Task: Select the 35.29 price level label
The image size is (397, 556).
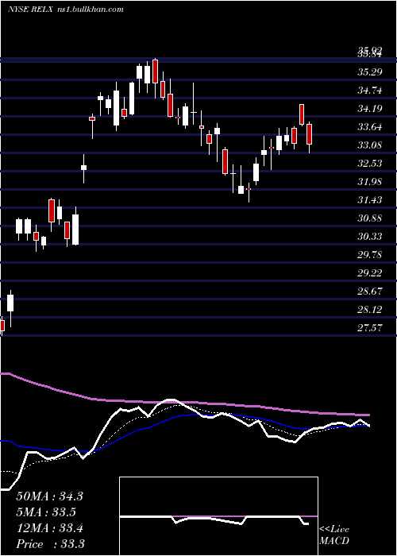Action: click(x=370, y=72)
